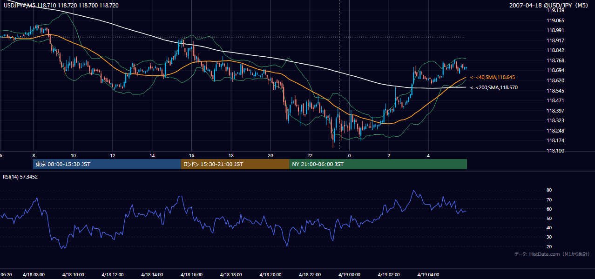
Task: Click the RSI(14) 57.3452 indicator label
Action: point(20,177)
